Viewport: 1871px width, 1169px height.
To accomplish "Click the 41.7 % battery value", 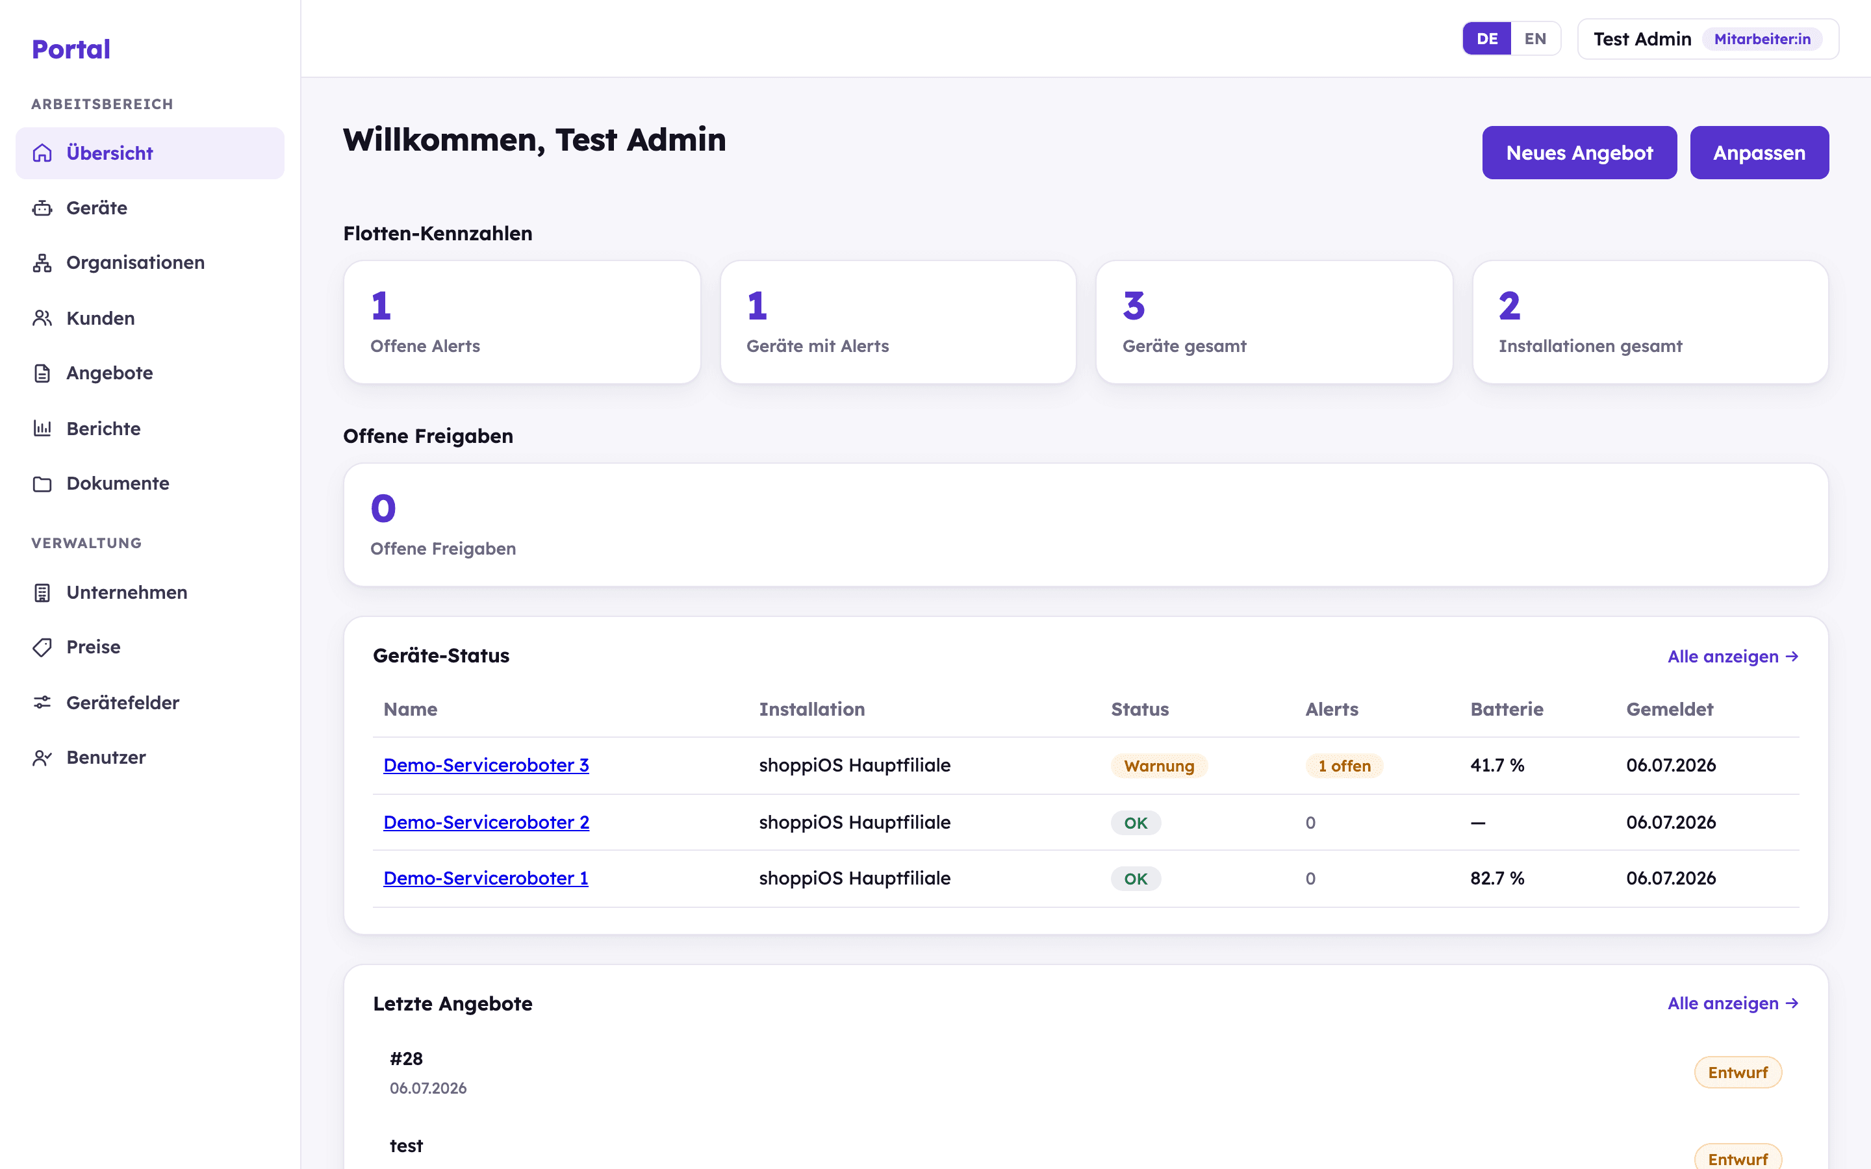I will pos(1497,766).
